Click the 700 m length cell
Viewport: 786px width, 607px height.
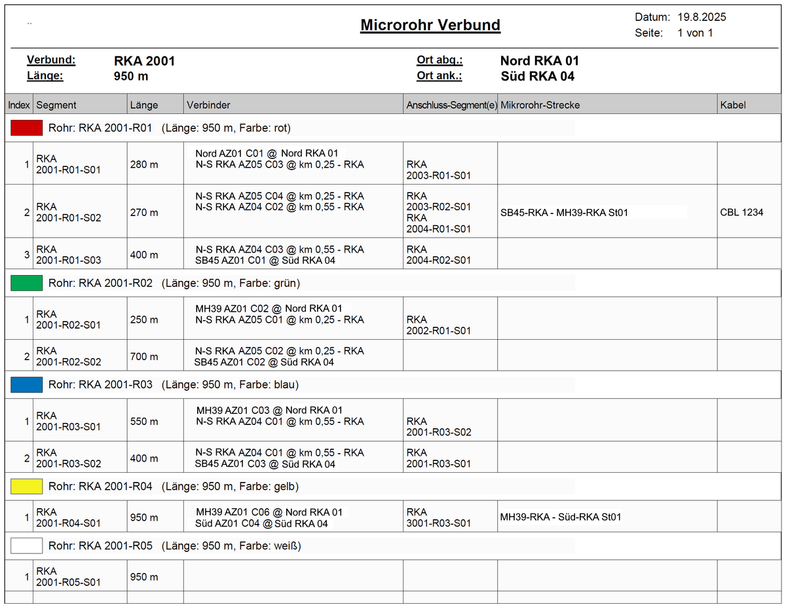click(x=144, y=356)
